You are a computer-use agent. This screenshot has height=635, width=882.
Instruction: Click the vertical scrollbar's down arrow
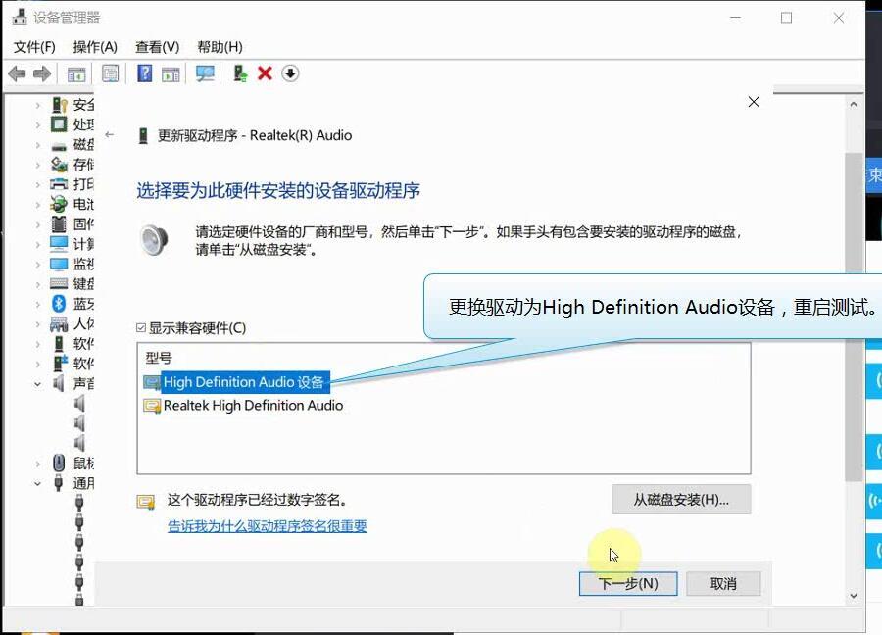[854, 596]
